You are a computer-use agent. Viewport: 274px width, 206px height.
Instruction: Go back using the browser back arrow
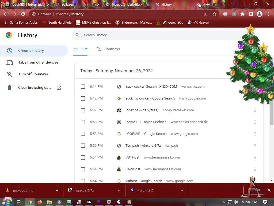point(6,14)
